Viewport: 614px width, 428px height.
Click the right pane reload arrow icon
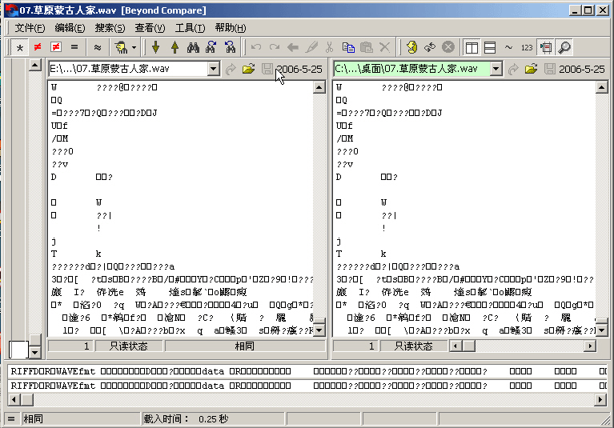tap(513, 69)
